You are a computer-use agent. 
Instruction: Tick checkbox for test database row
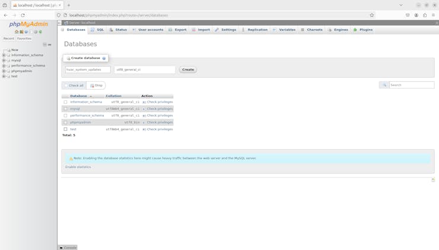(x=65, y=129)
